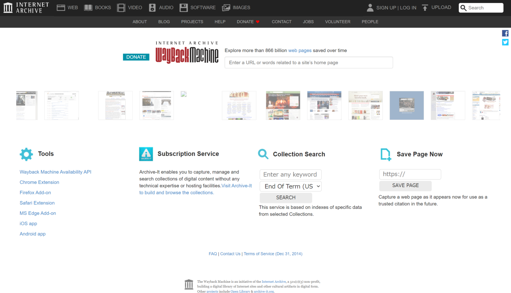511x293 pixels.
Task: Open the Safari Extension link
Action: pyautogui.click(x=37, y=203)
